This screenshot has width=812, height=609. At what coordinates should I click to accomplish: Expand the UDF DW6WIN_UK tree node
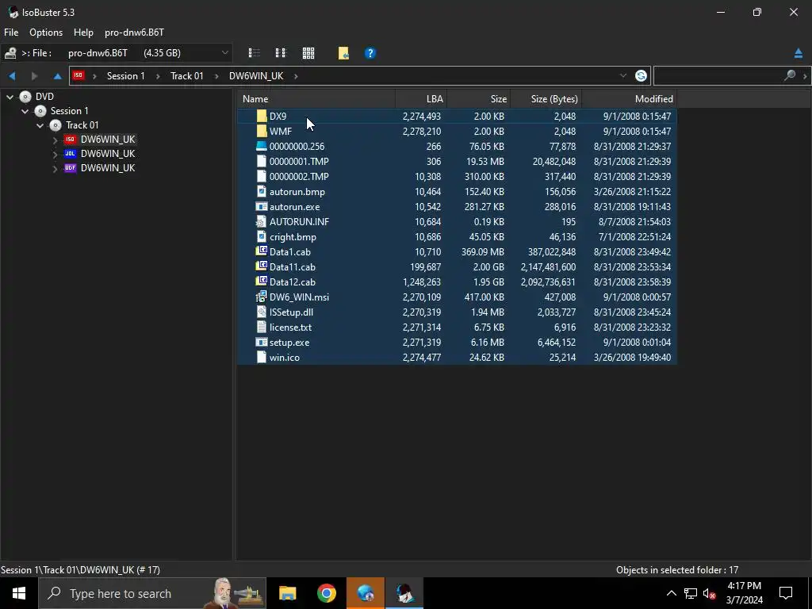pyautogui.click(x=55, y=168)
